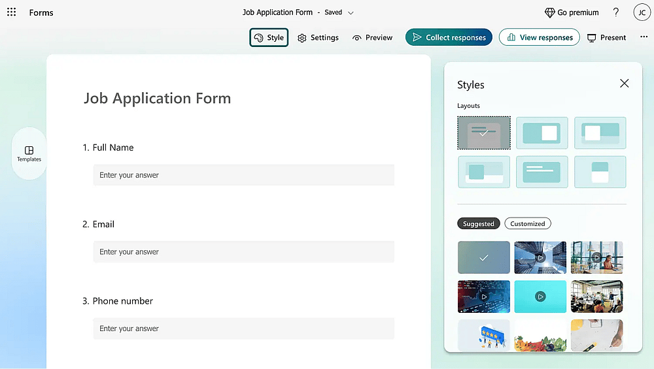Open the Templates side panel
Viewport: 654px width, 369px height.
[29, 153]
